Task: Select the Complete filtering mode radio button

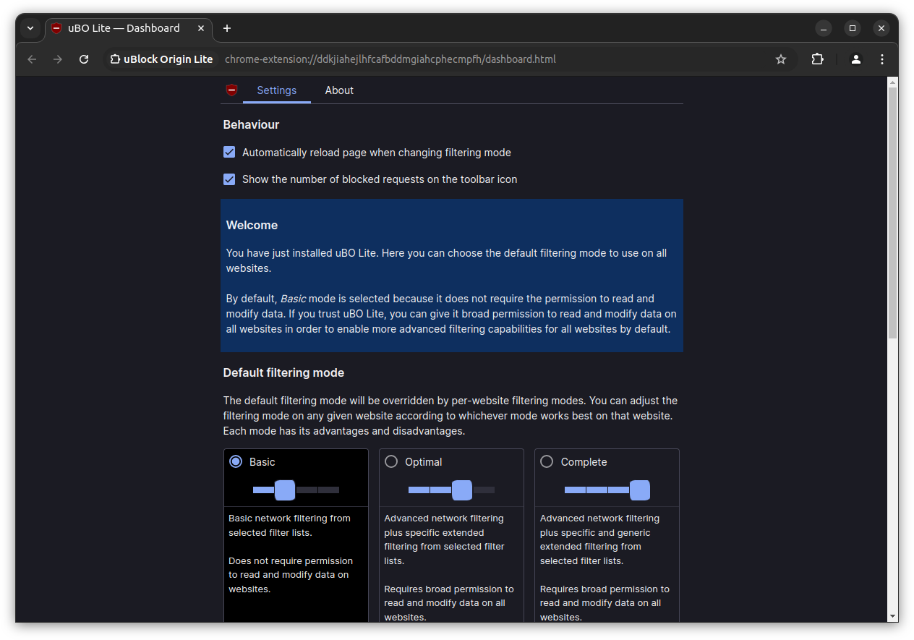Action: point(547,461)
